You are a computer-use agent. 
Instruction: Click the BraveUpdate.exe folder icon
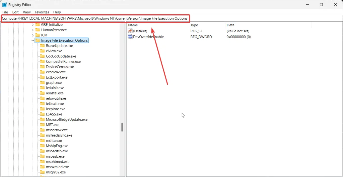point(43,46)
